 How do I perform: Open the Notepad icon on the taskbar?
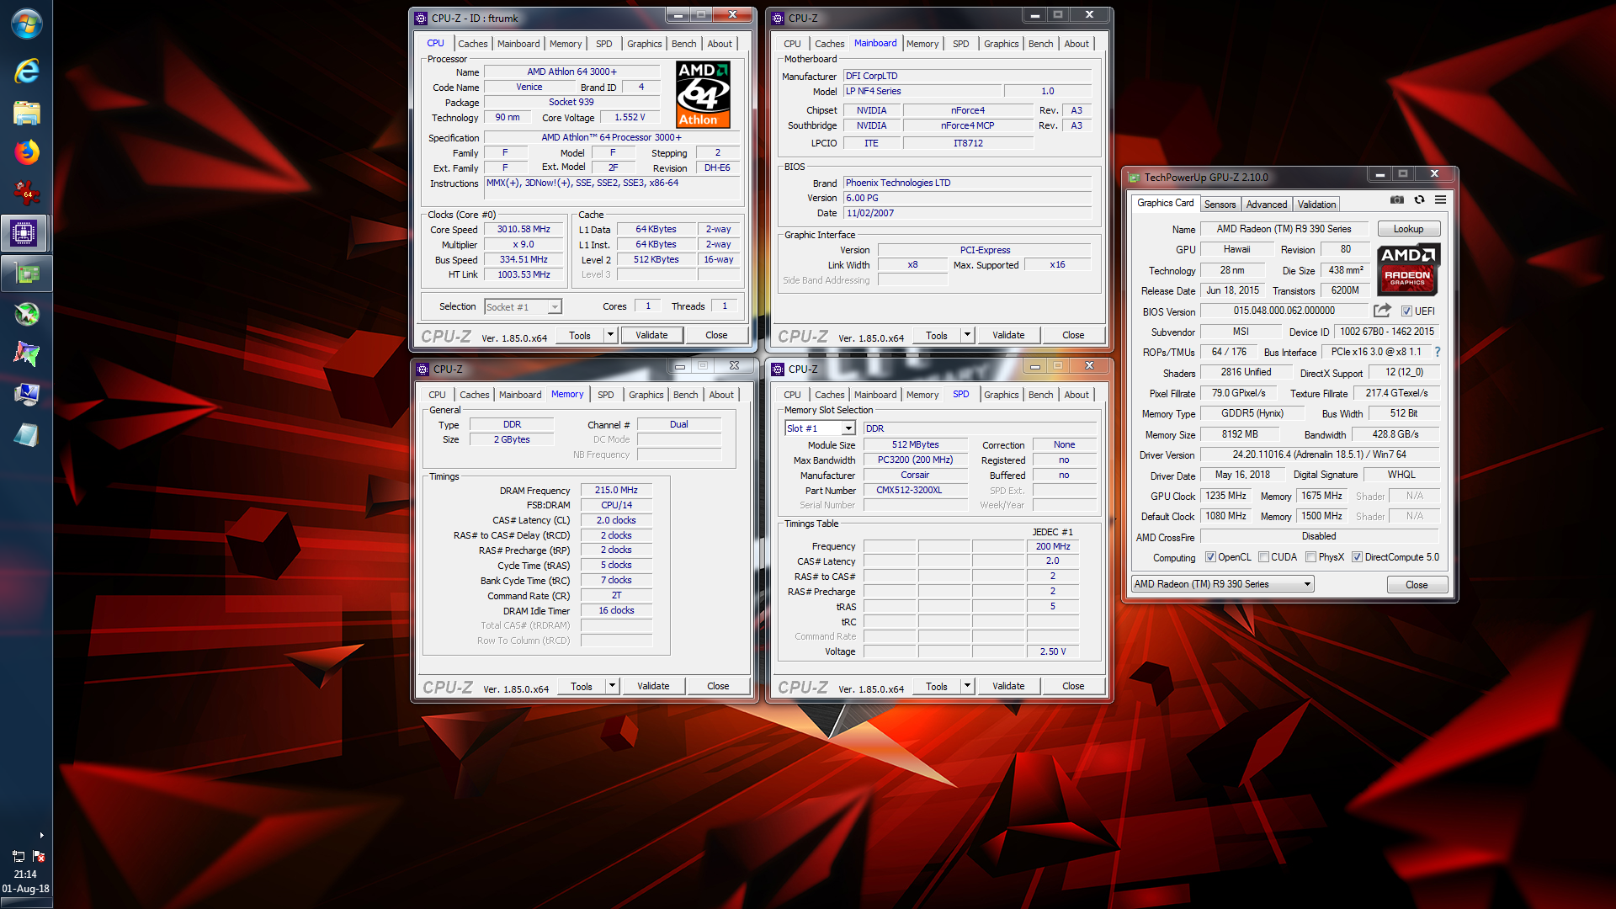(x=26, y=435)
